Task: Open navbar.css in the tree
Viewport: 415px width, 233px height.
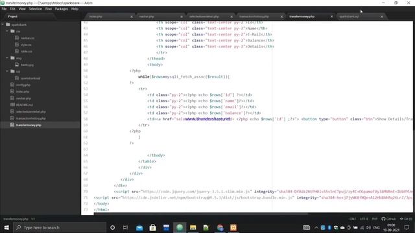Action: (27, 38)
